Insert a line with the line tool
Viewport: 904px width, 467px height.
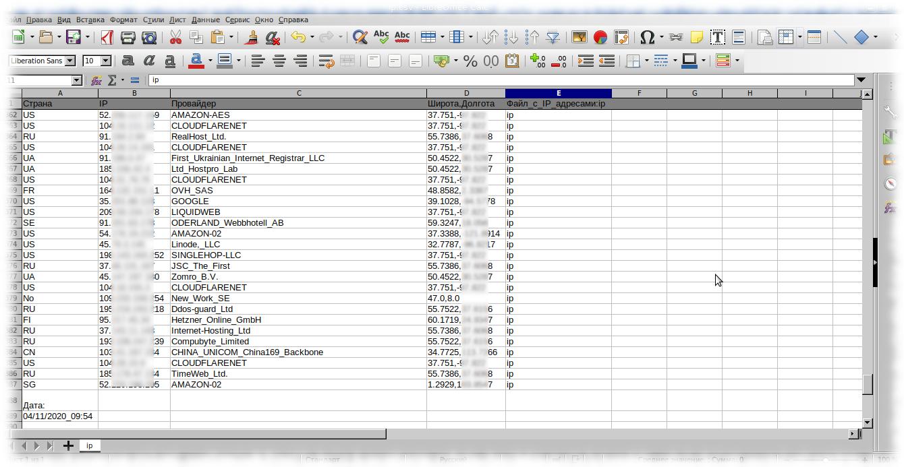840,37
